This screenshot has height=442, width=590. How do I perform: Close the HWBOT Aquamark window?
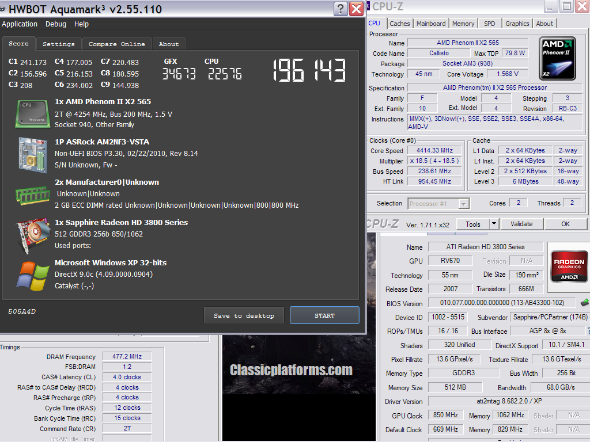point(356,8)
